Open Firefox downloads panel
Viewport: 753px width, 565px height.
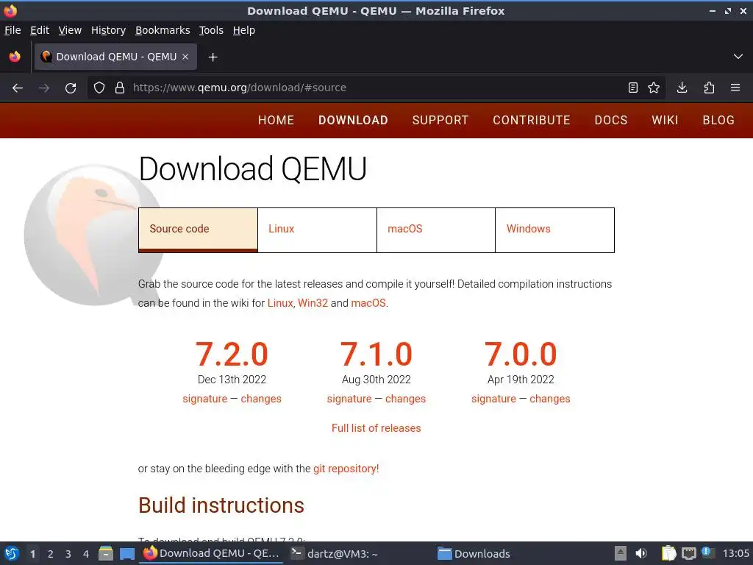[x=682, y=88]
